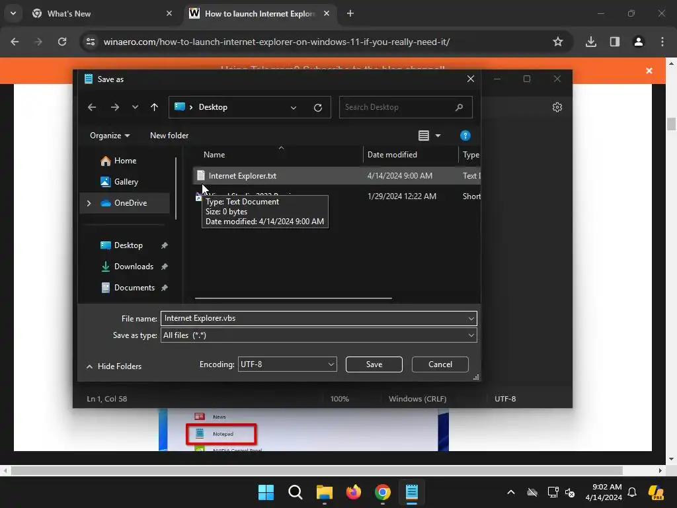The height and width of the screenshot is (508, 677).
Task: Open Gallery in the navigation pane
Action: point(126,182)
